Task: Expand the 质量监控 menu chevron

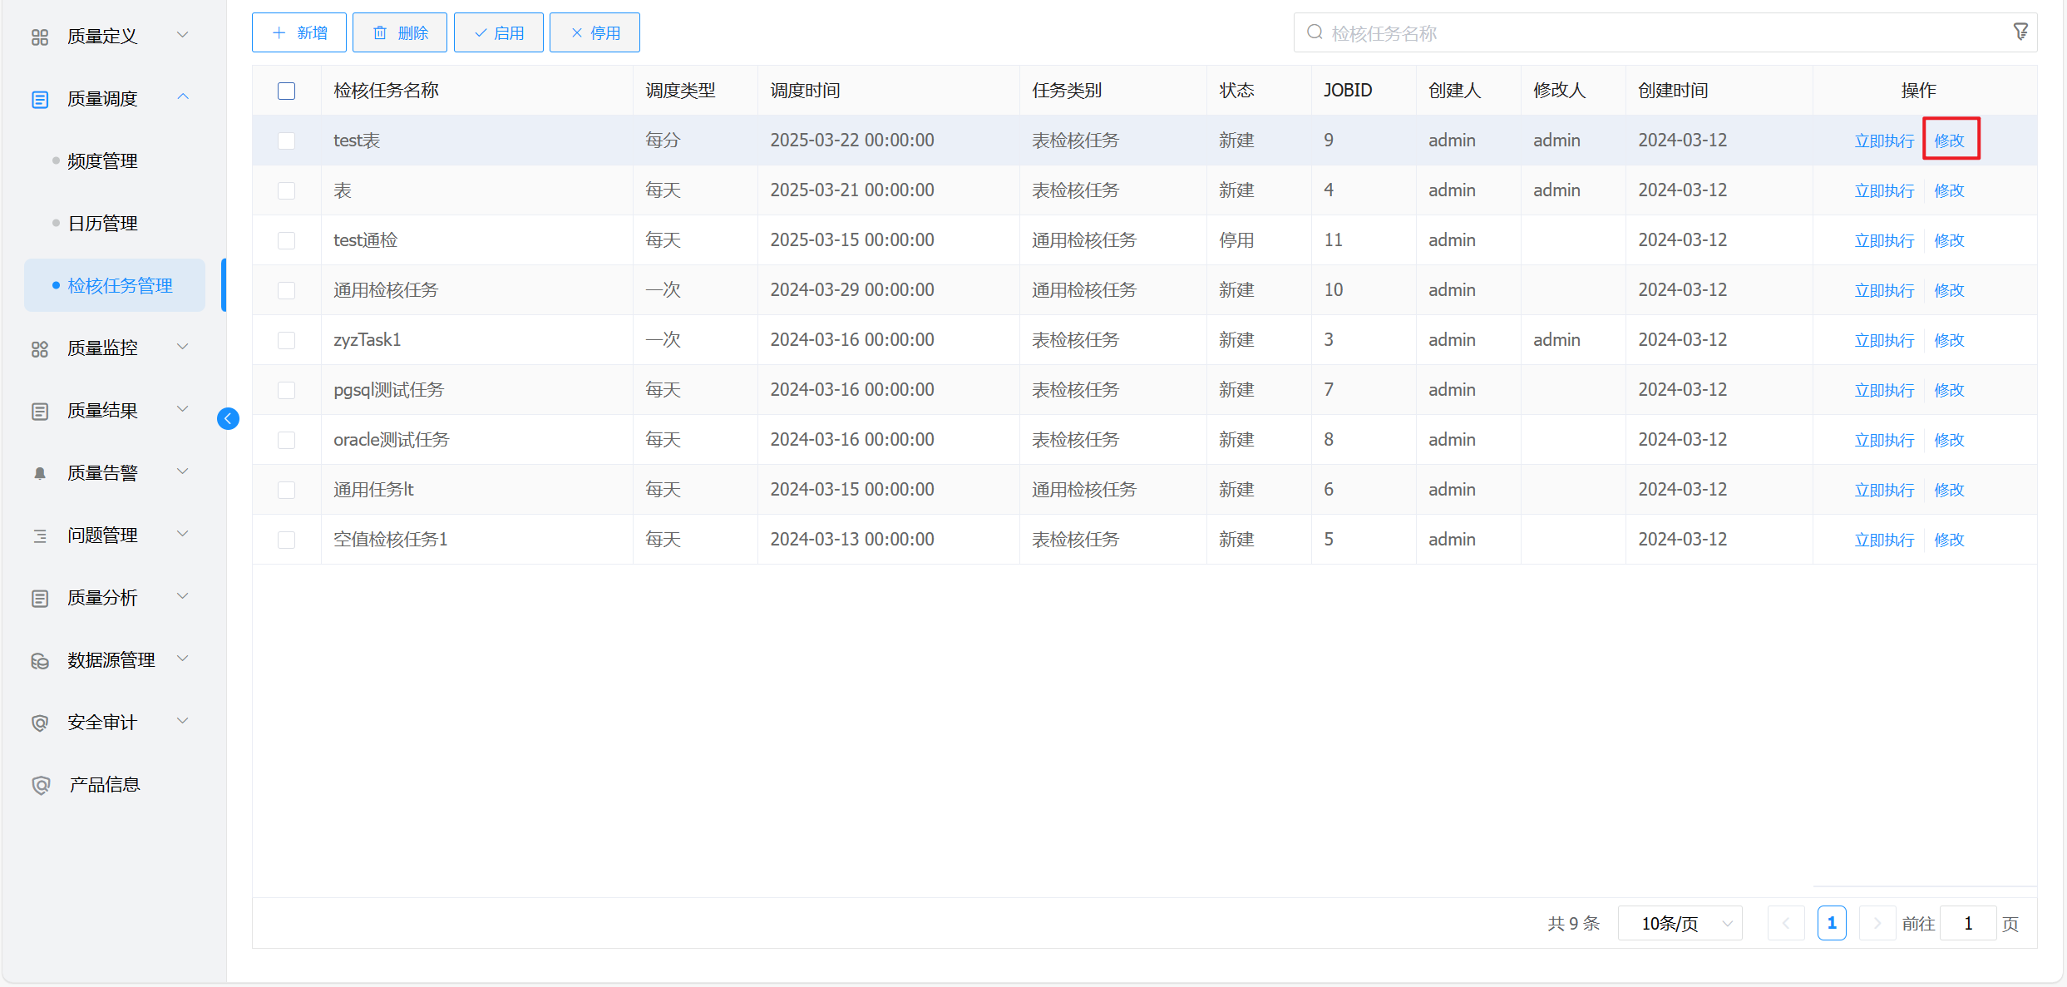Action: coord(183,347)
